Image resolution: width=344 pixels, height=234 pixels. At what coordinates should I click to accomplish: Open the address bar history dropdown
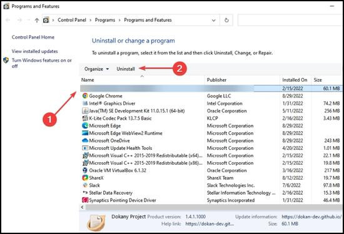pos(213,20)
